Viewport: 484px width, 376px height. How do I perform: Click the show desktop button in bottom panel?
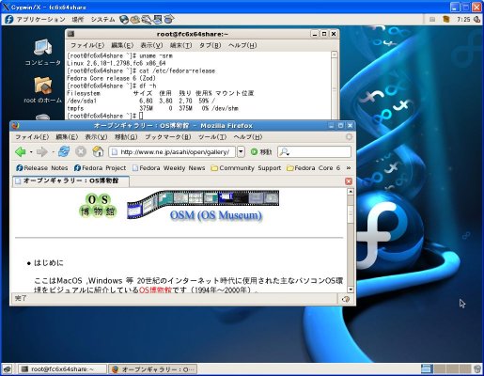pos(8,369)
